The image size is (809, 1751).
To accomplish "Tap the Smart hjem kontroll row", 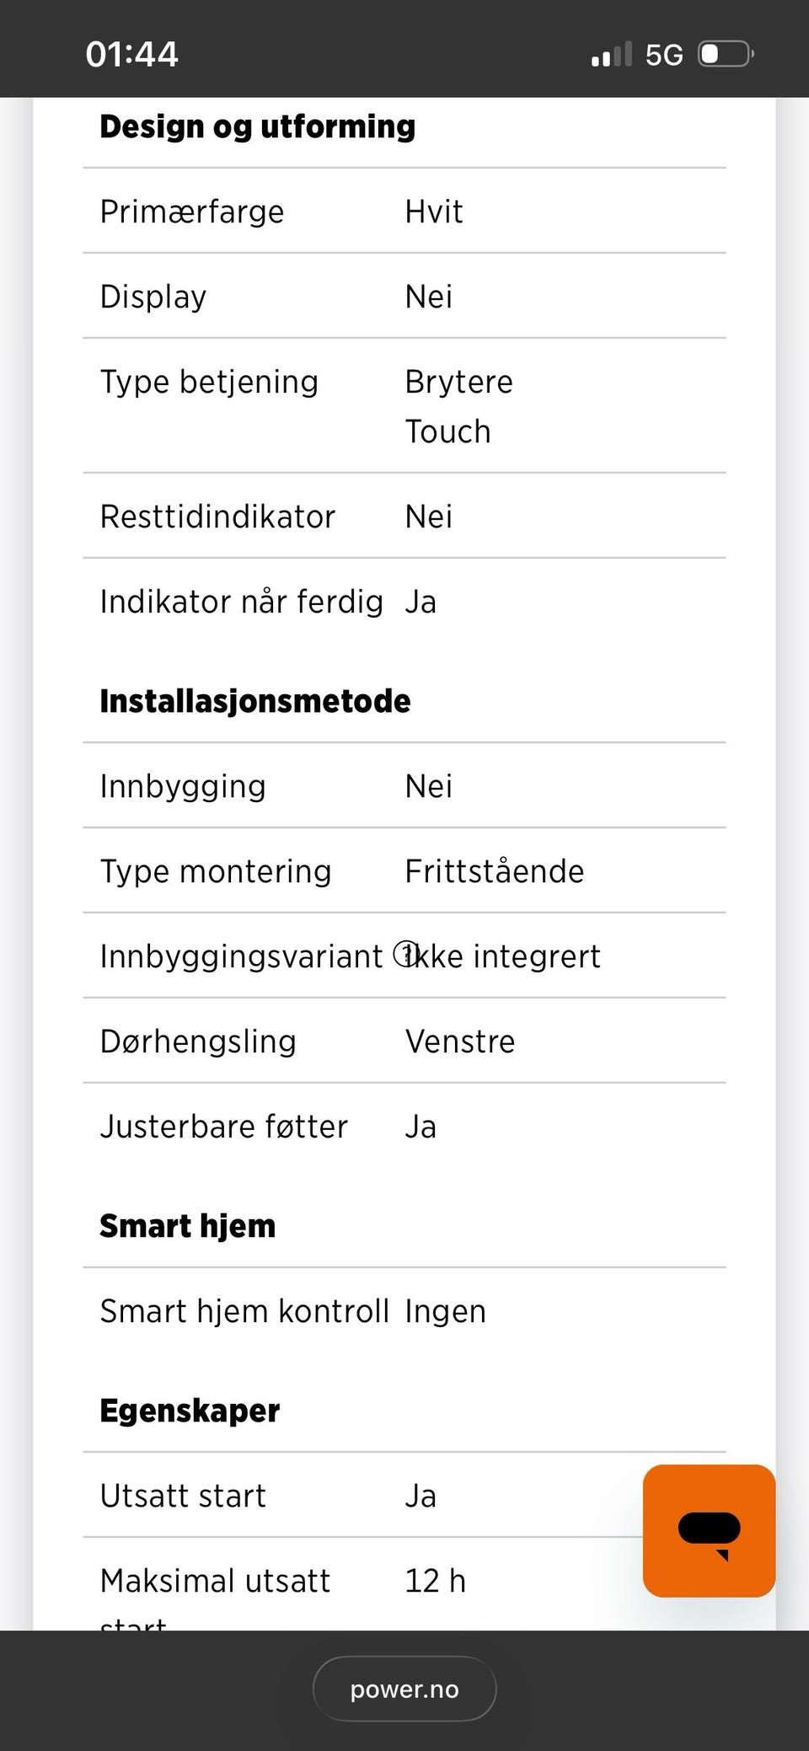I will tap(404, 1311).
